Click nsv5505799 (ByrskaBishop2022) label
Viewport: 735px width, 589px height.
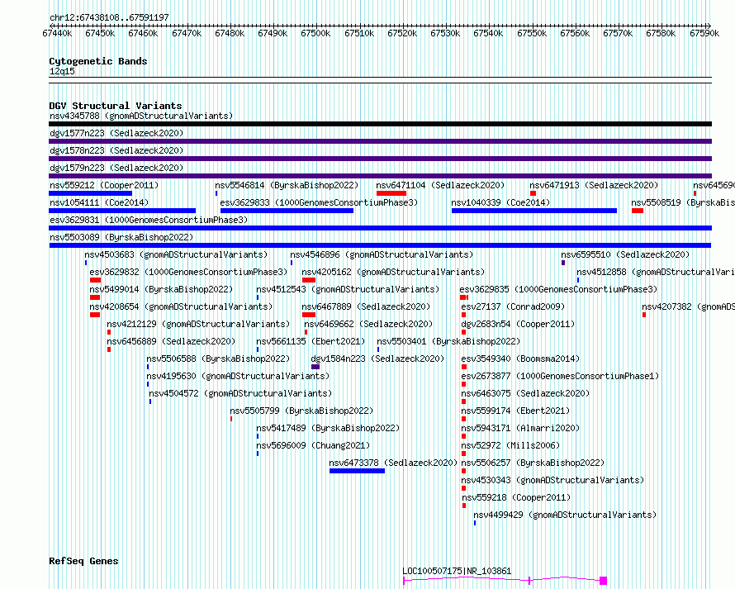[301, 411]
